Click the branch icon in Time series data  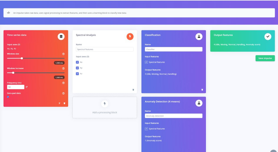pyautogui.click(x=59, y=103)
